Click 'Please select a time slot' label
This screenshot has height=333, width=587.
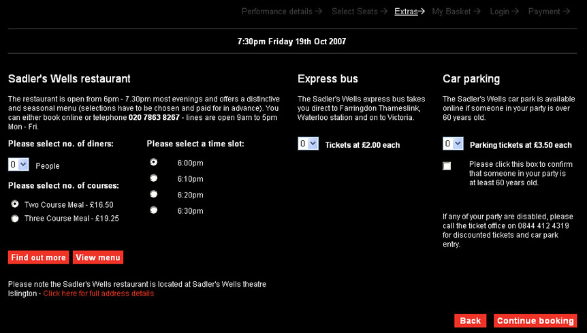[195, 144]
